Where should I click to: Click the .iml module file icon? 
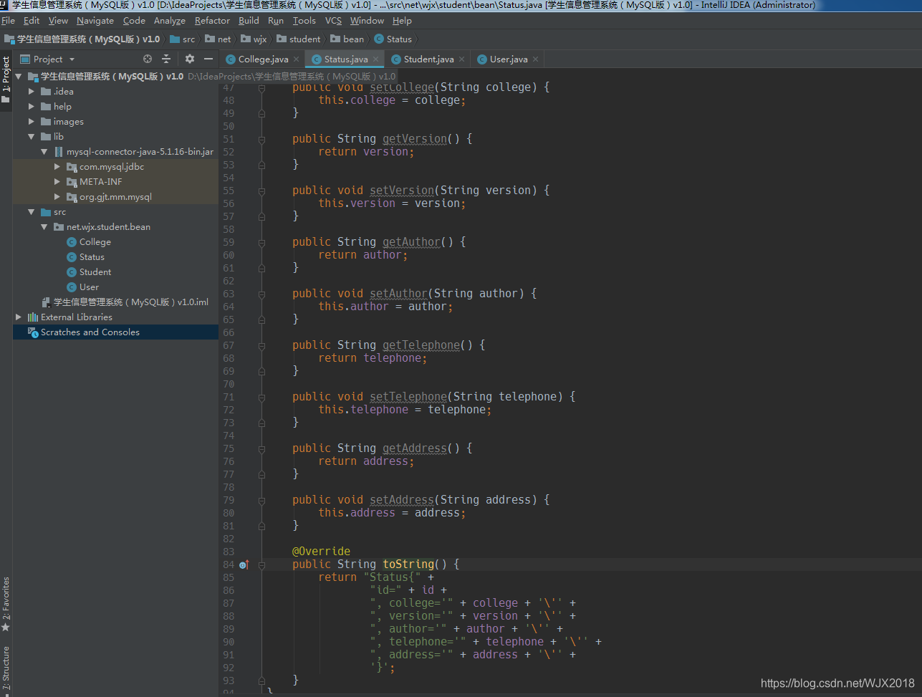(47, 302)
